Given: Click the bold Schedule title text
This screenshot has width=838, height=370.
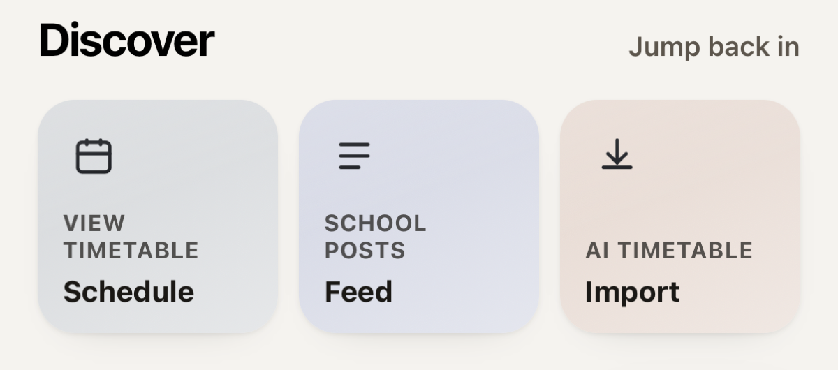Looking at the screenshot, I should coord(128,291).
